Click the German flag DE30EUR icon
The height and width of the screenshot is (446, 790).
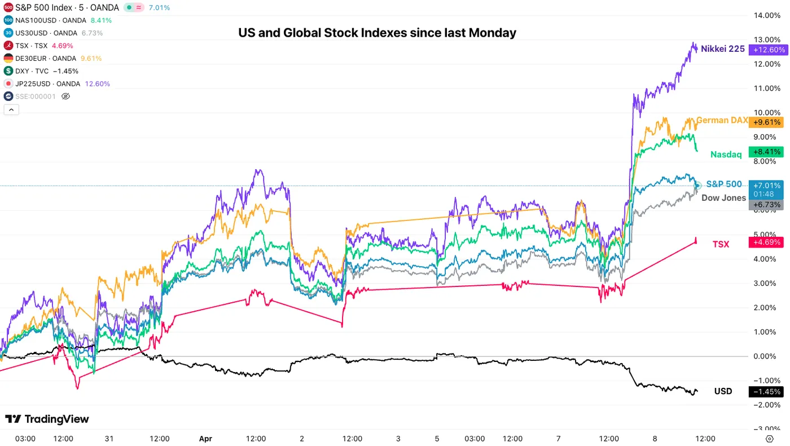coord(8,58)
